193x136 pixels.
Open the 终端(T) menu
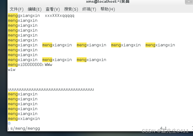point(89,9)
